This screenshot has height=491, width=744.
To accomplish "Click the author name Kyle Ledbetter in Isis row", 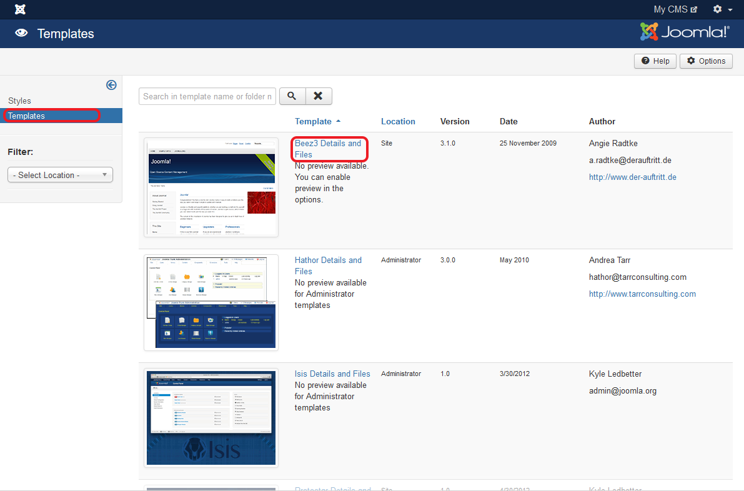I will pyautogui.click(x=615, y=374).
